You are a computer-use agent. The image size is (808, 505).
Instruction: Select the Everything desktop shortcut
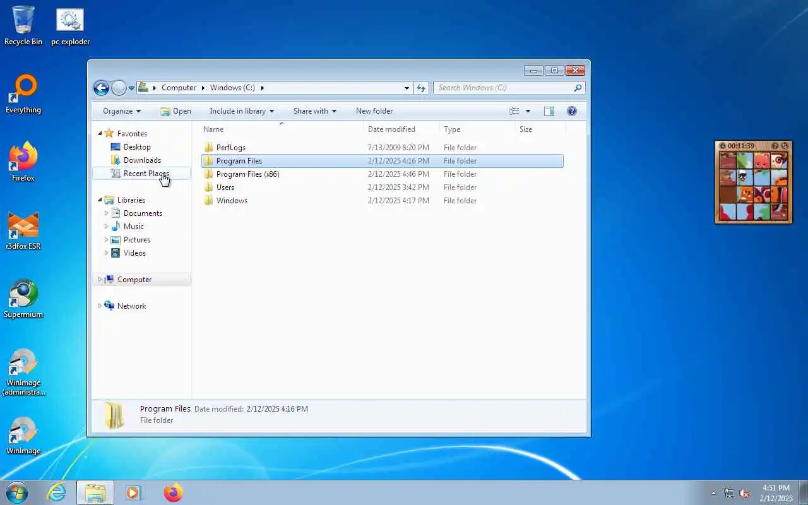(23, 95)
